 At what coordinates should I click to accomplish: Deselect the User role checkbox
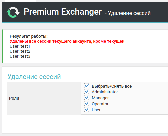coord(87,110)
